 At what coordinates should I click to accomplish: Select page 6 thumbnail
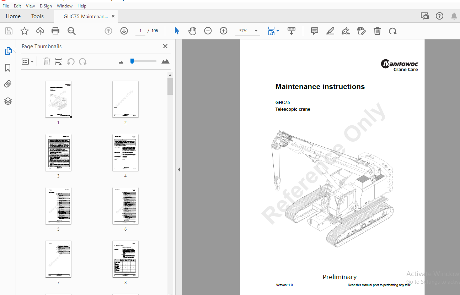[x=125, y=206]
